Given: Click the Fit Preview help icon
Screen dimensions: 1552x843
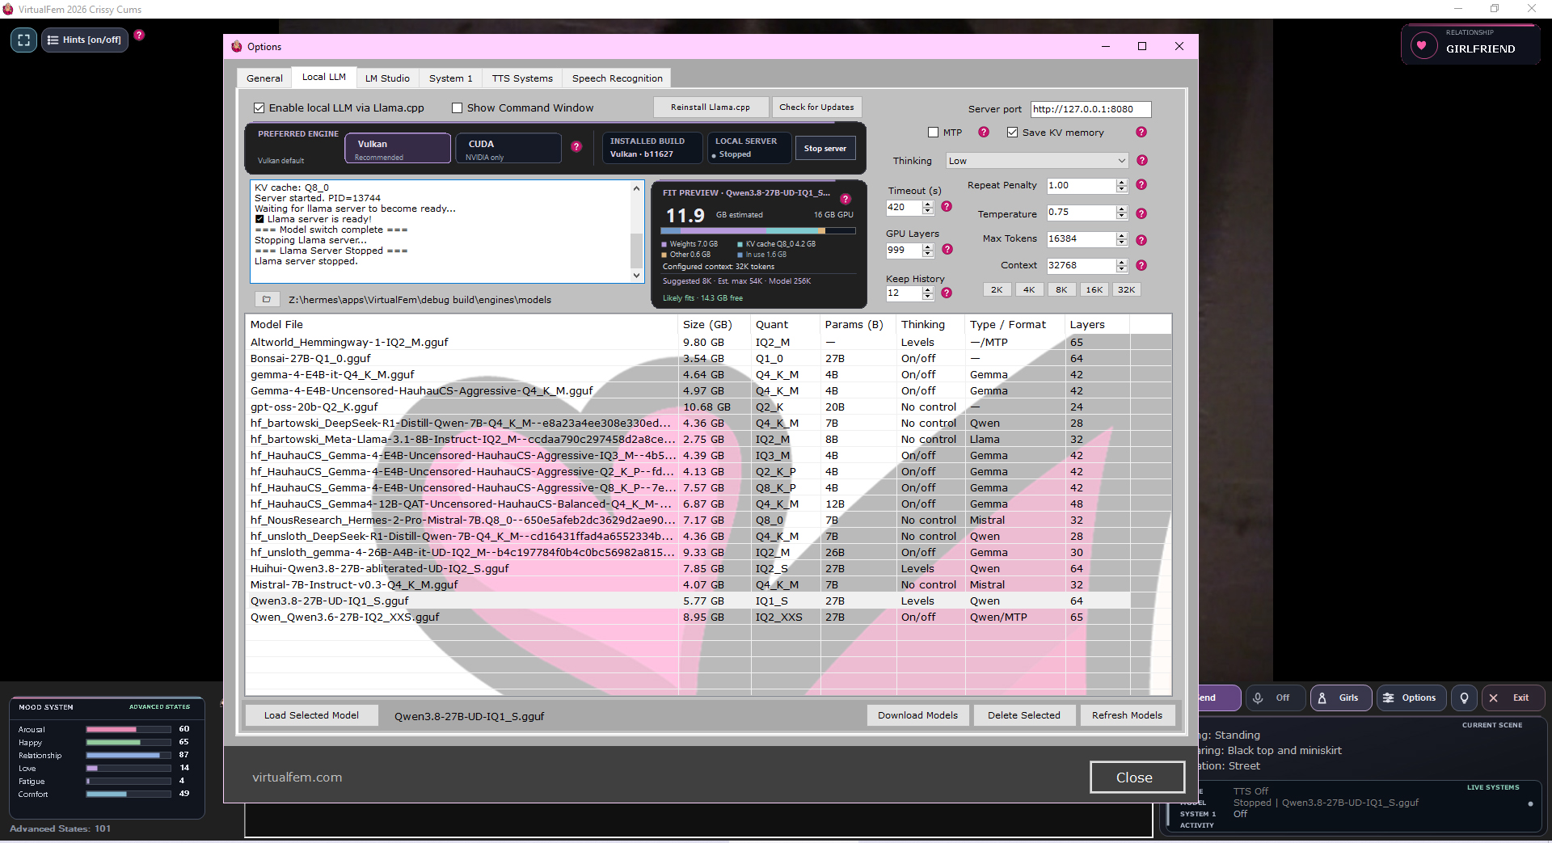Looking at the screenshot, I should point(846,199).
